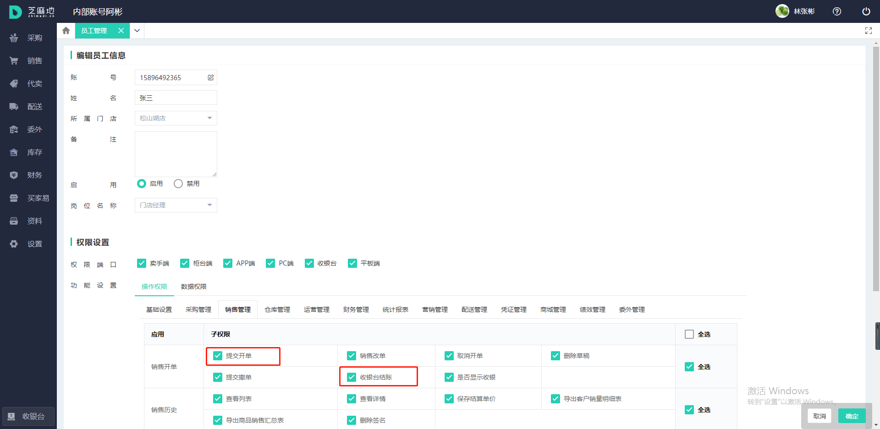Open the 绩效管理 permissions tab
880x429 pixels.
click(x=593, y=310)
